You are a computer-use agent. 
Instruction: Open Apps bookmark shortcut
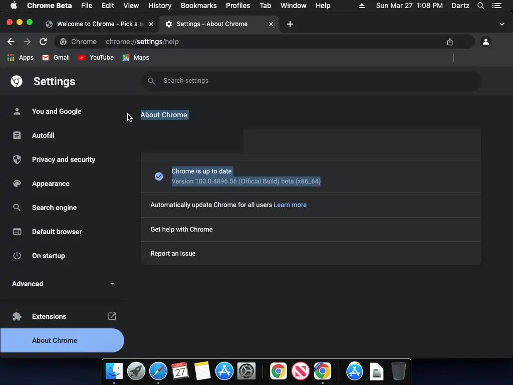pos(20,58)
